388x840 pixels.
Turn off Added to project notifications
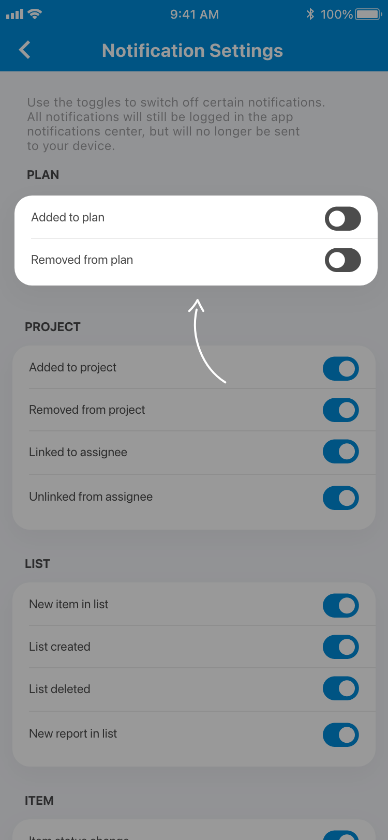340,369
